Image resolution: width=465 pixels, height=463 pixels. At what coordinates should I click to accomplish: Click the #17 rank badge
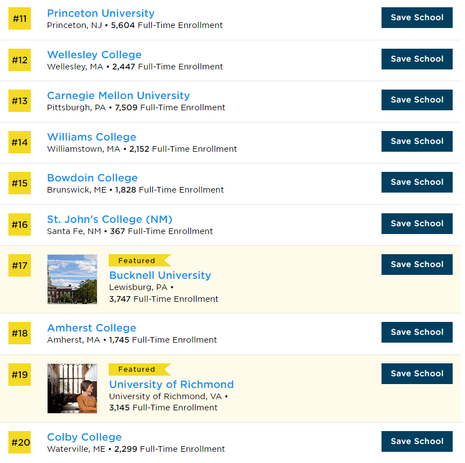tap(20, 265)
